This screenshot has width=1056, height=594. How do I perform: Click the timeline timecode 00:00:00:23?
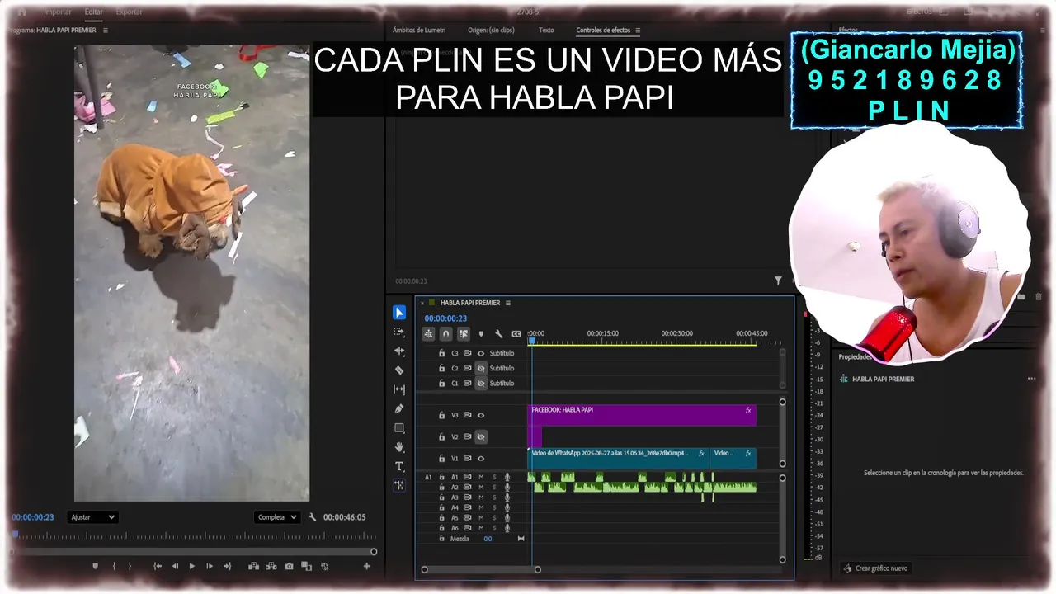(x=445, y=318)
